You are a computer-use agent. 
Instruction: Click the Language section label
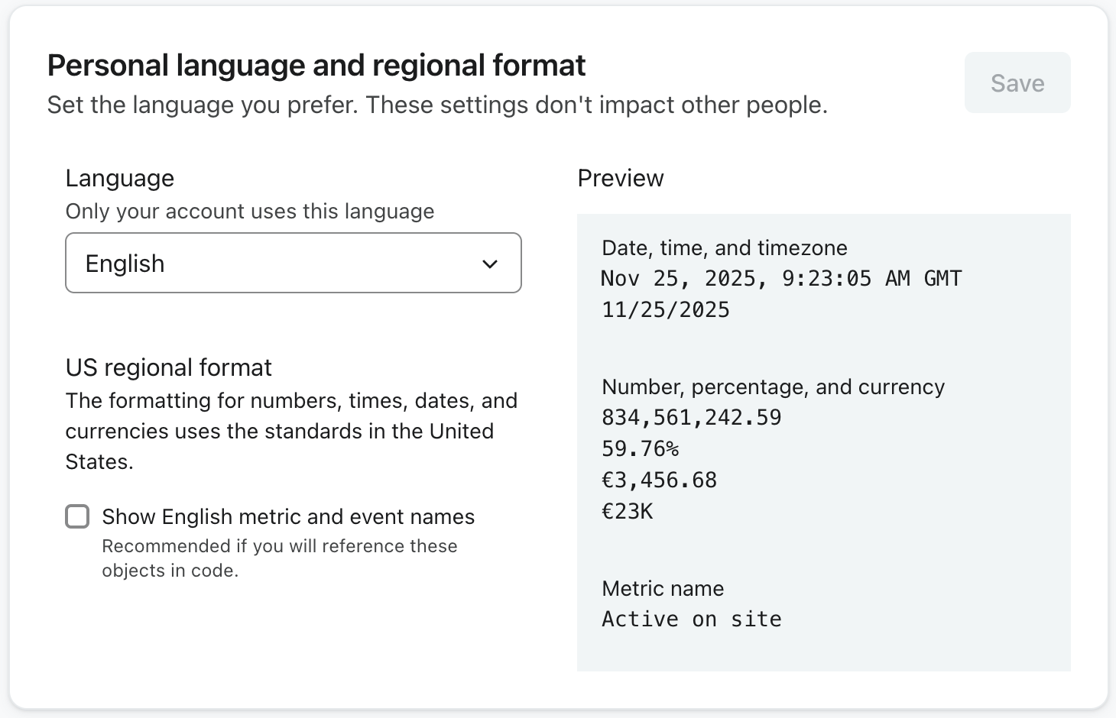[119, 178]
